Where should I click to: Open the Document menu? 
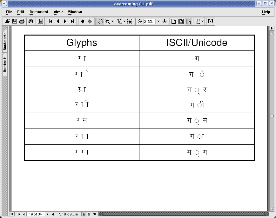click(x=39, y=12)
